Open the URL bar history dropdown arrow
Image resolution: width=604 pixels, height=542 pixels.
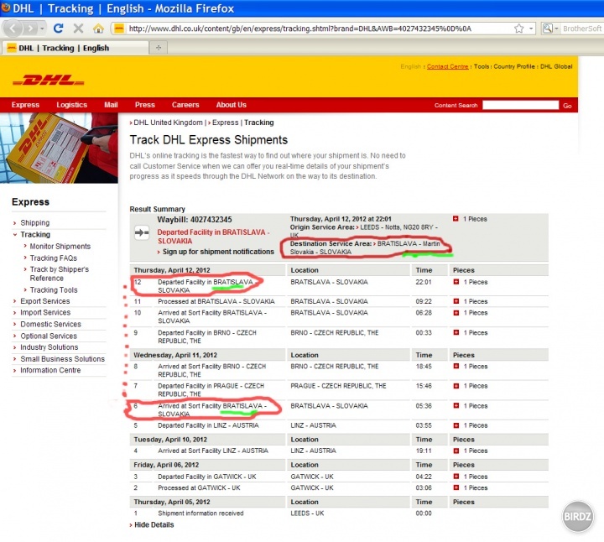pyautogui.click(x=531, y=29)
